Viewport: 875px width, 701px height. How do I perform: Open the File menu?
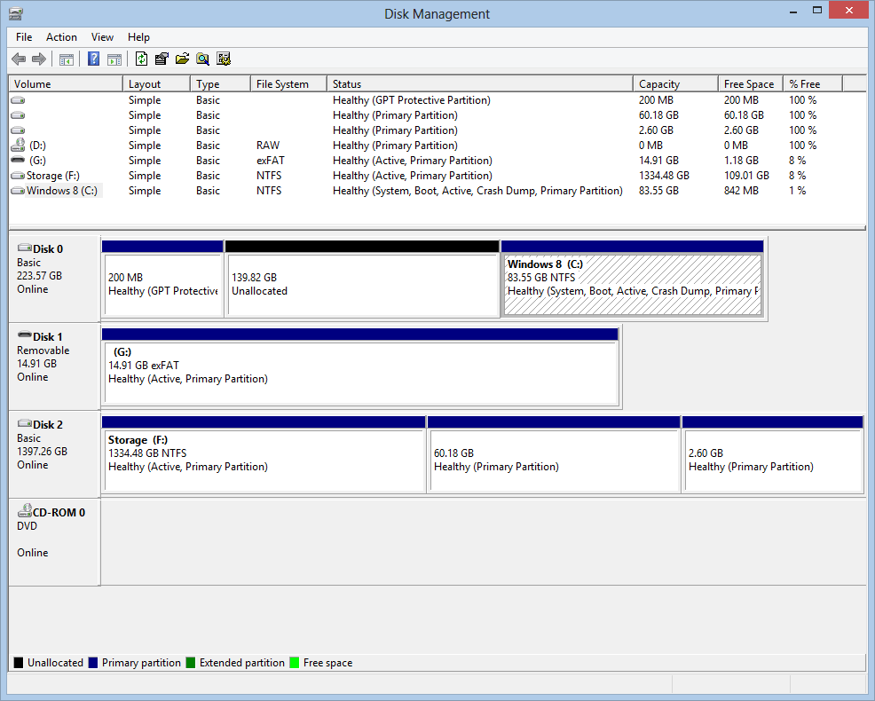tap(24, 37)
